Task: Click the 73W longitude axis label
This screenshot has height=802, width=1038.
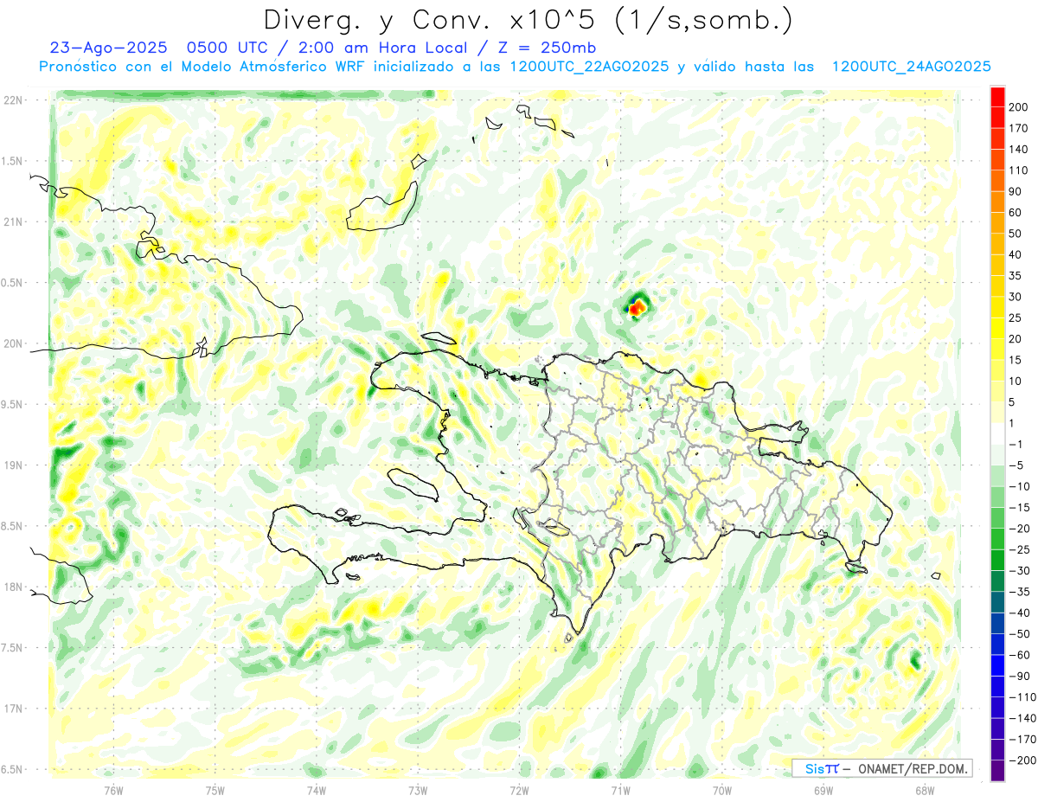Action: 418,790
